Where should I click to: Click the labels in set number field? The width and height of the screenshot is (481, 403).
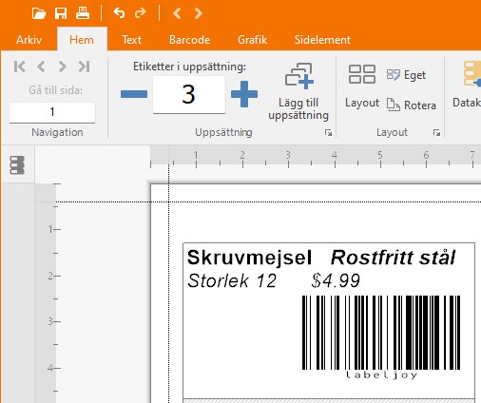coord(189,94)
